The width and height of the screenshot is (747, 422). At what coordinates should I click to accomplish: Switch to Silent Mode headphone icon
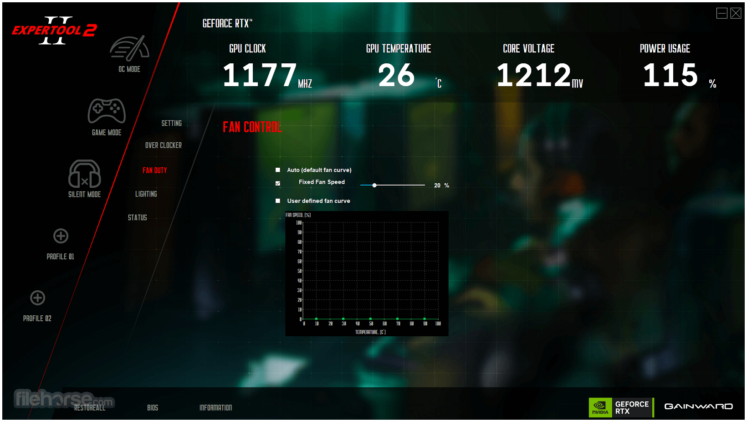click(x=85, y=174)
